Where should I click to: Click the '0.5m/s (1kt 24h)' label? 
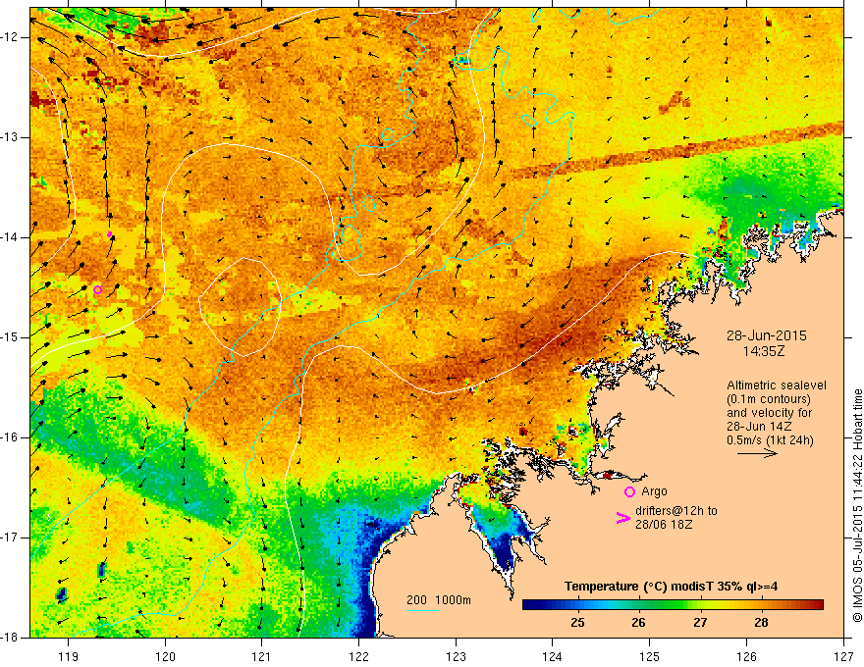(770, 439)
